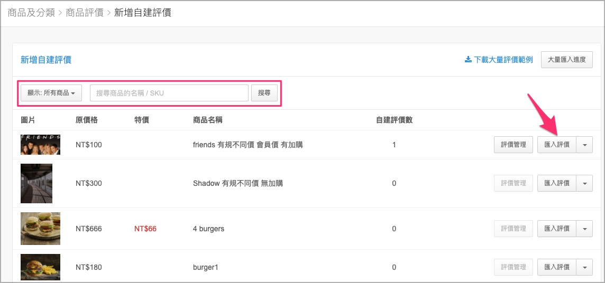Click 匯入評價 in the burger1 row
Screen dimensions: 605x283
[557, 267]
